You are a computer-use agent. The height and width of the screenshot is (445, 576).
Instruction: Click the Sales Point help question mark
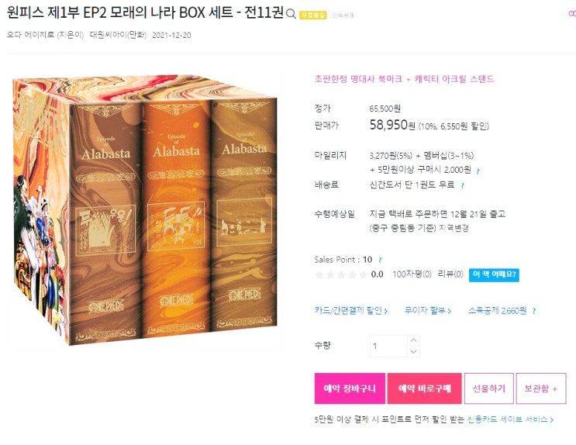[x=380, y=260]
